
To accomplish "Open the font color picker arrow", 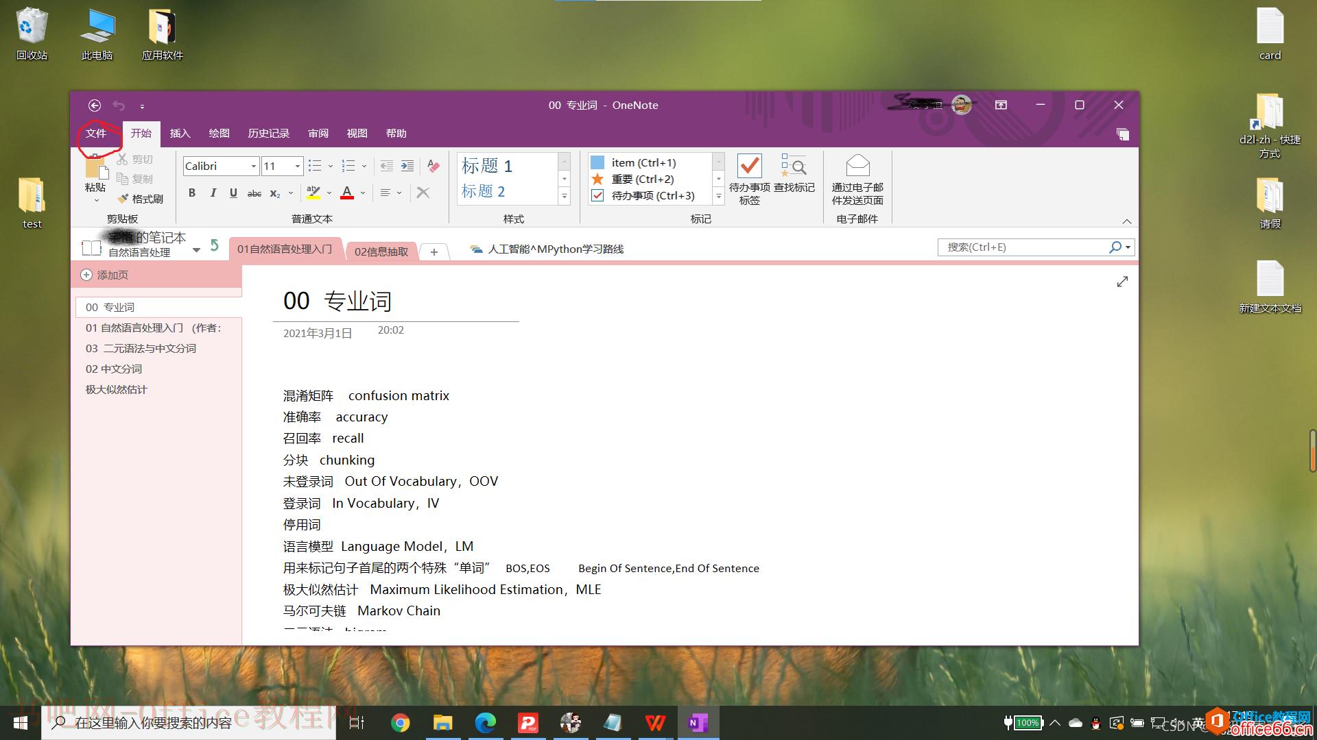I will click(363, 193).
